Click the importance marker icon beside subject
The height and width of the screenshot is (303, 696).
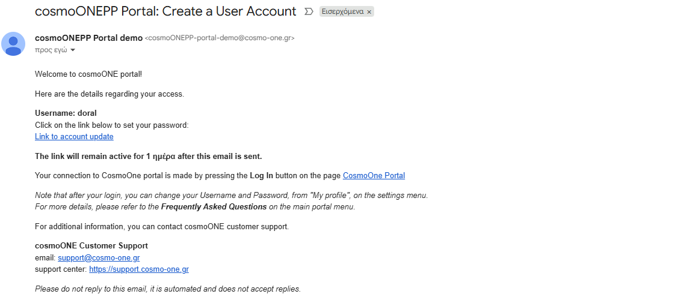pos(309,11)
